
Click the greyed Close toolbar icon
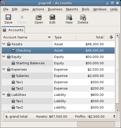coord(22,17)
